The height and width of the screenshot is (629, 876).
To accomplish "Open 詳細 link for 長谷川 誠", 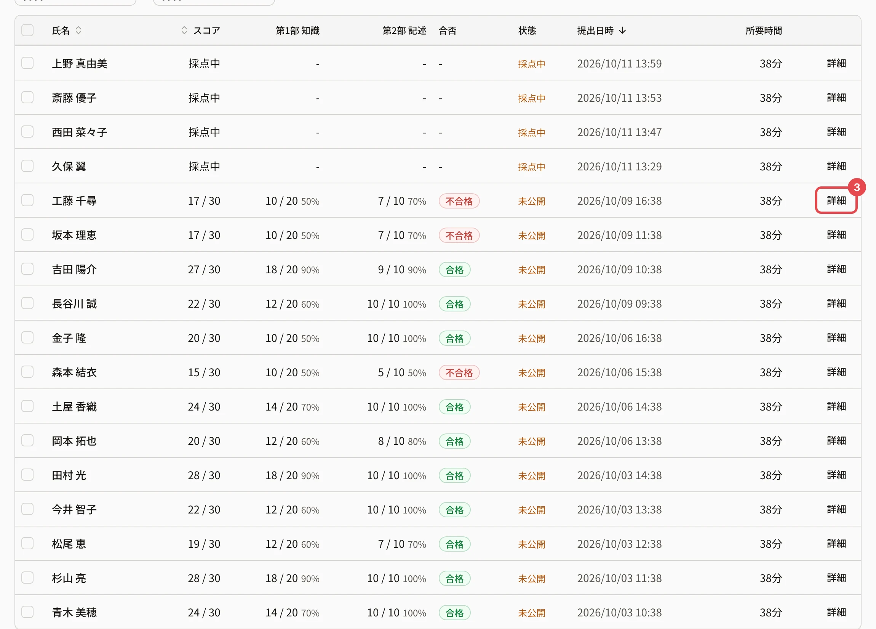I will click(x=836, y=303).
